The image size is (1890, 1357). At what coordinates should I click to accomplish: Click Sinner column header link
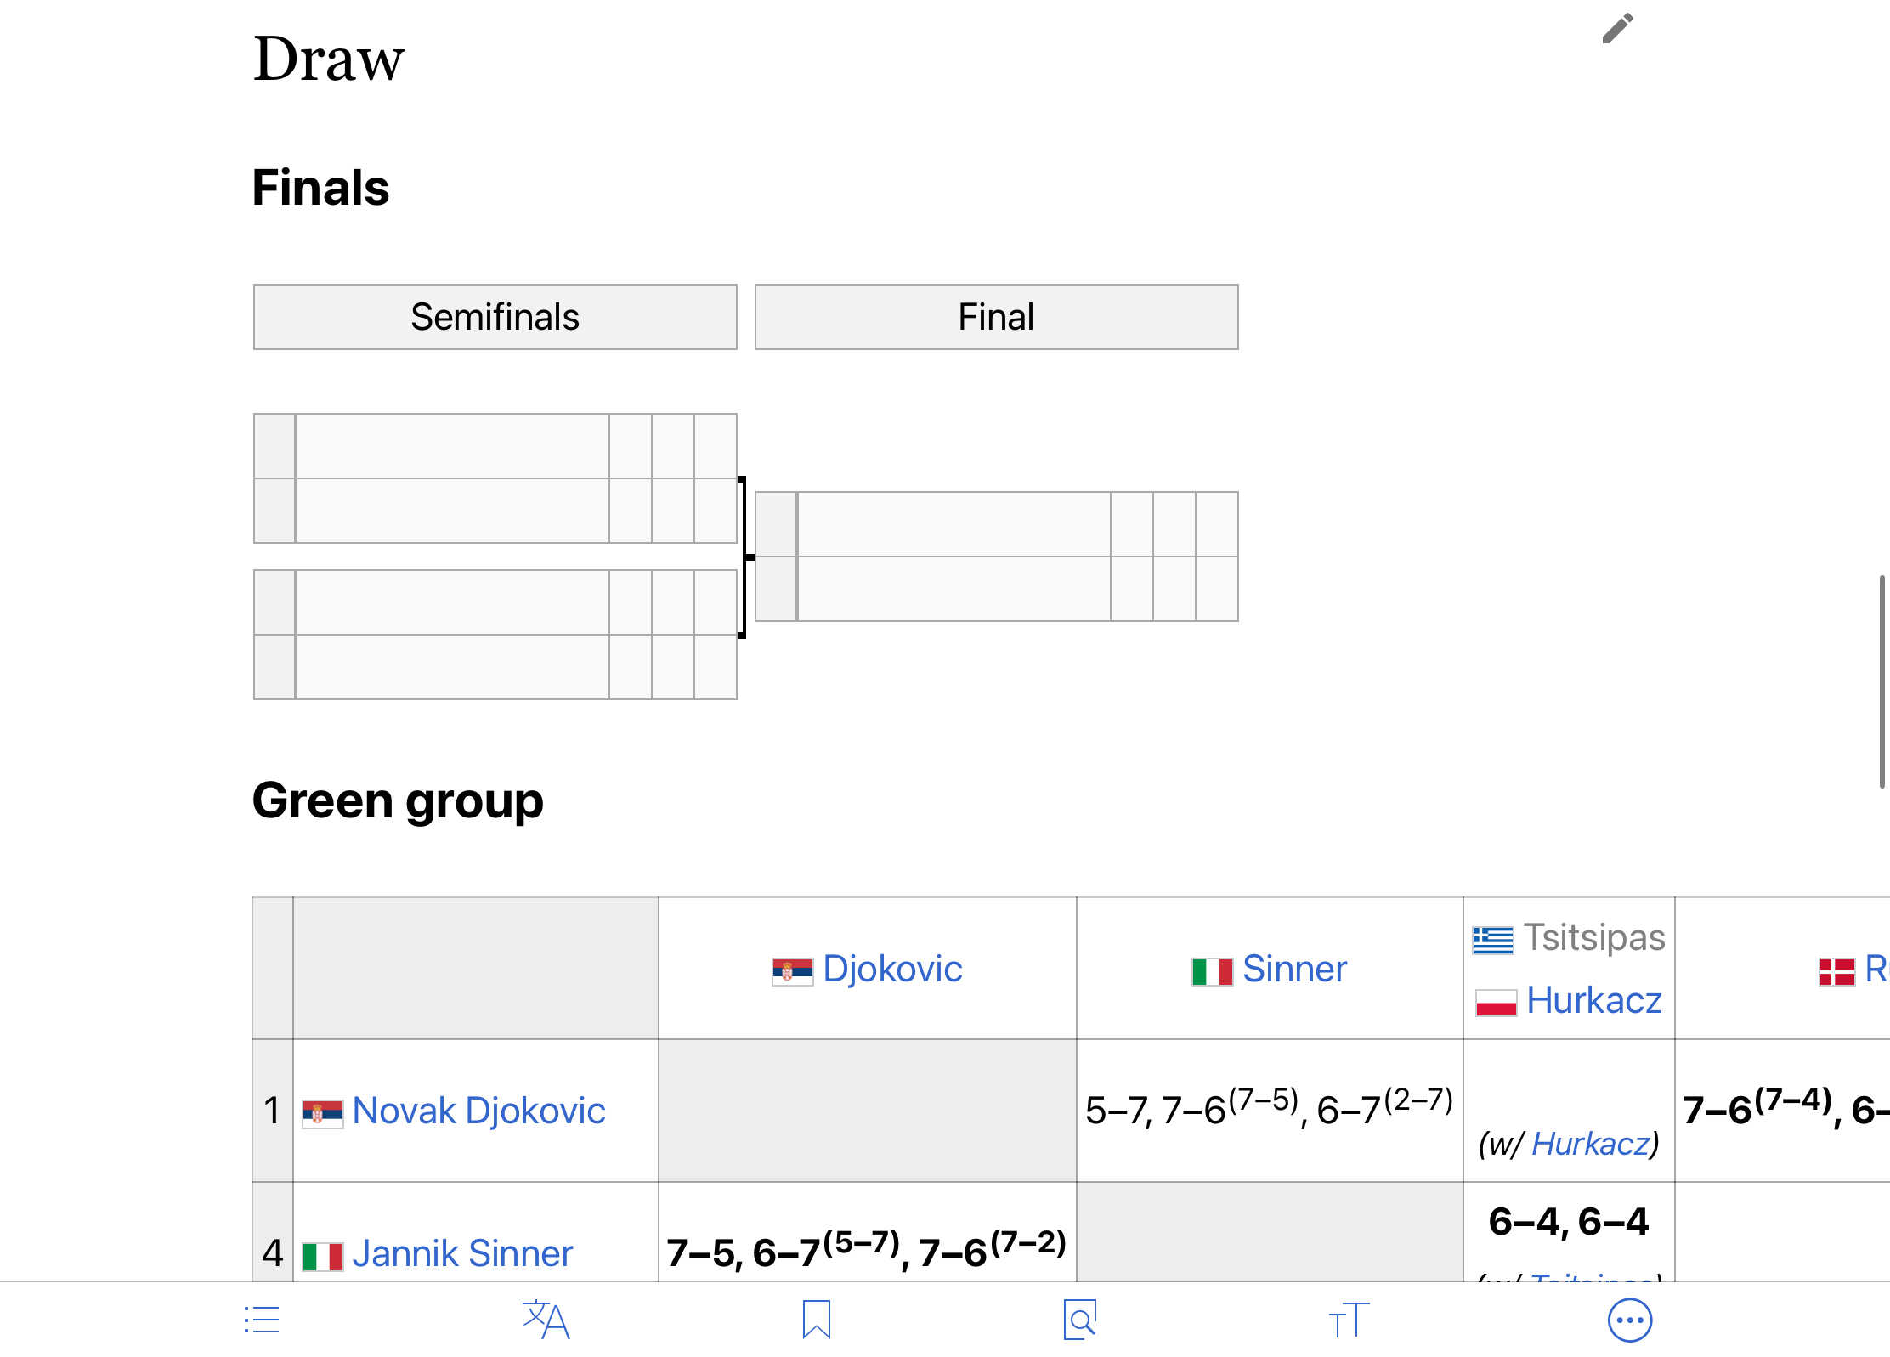(x=1294, y=969)
